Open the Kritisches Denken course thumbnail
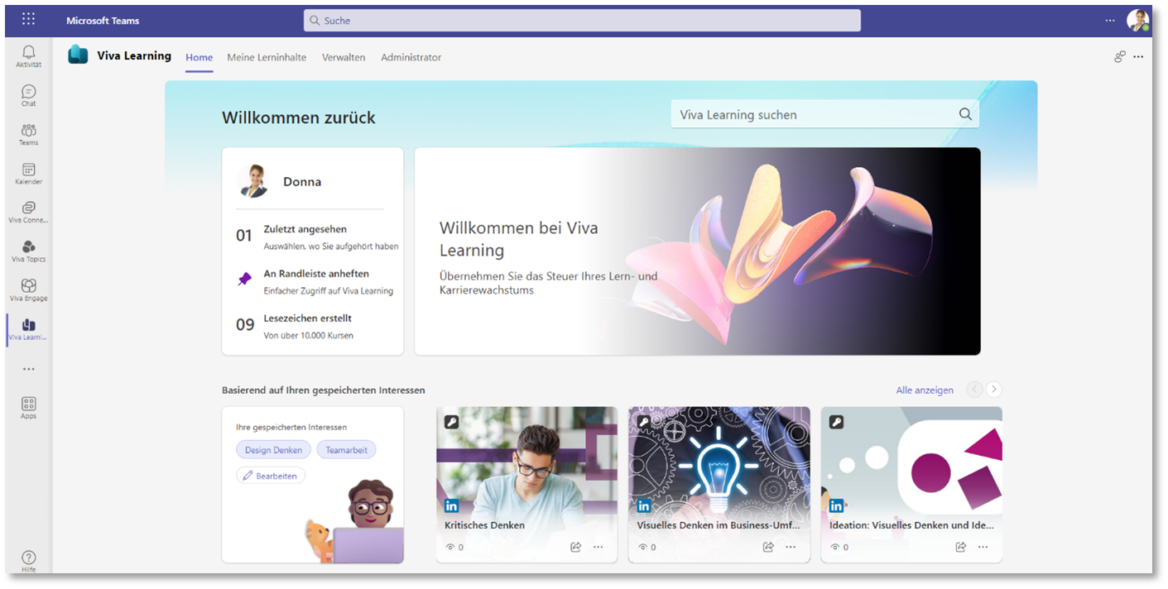Screen dimensions: 1168x589 coord(526,460)
